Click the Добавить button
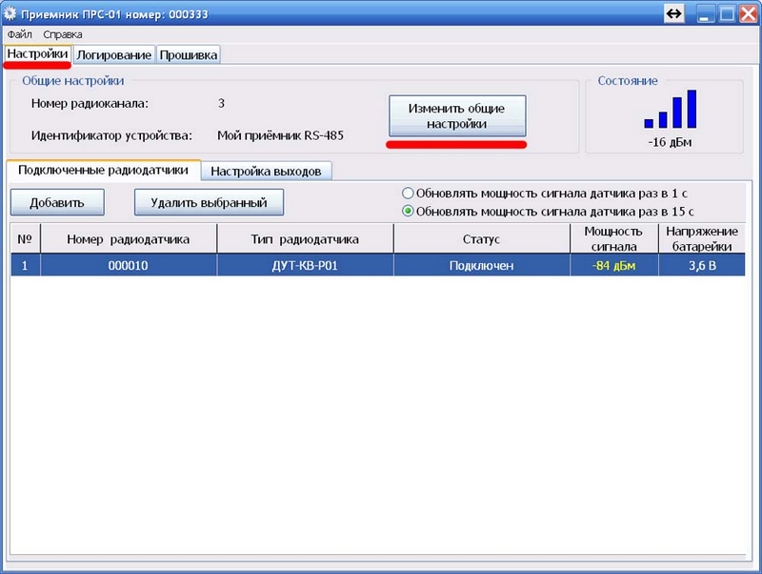The image size is (762, 574). [x=57, y=202]
